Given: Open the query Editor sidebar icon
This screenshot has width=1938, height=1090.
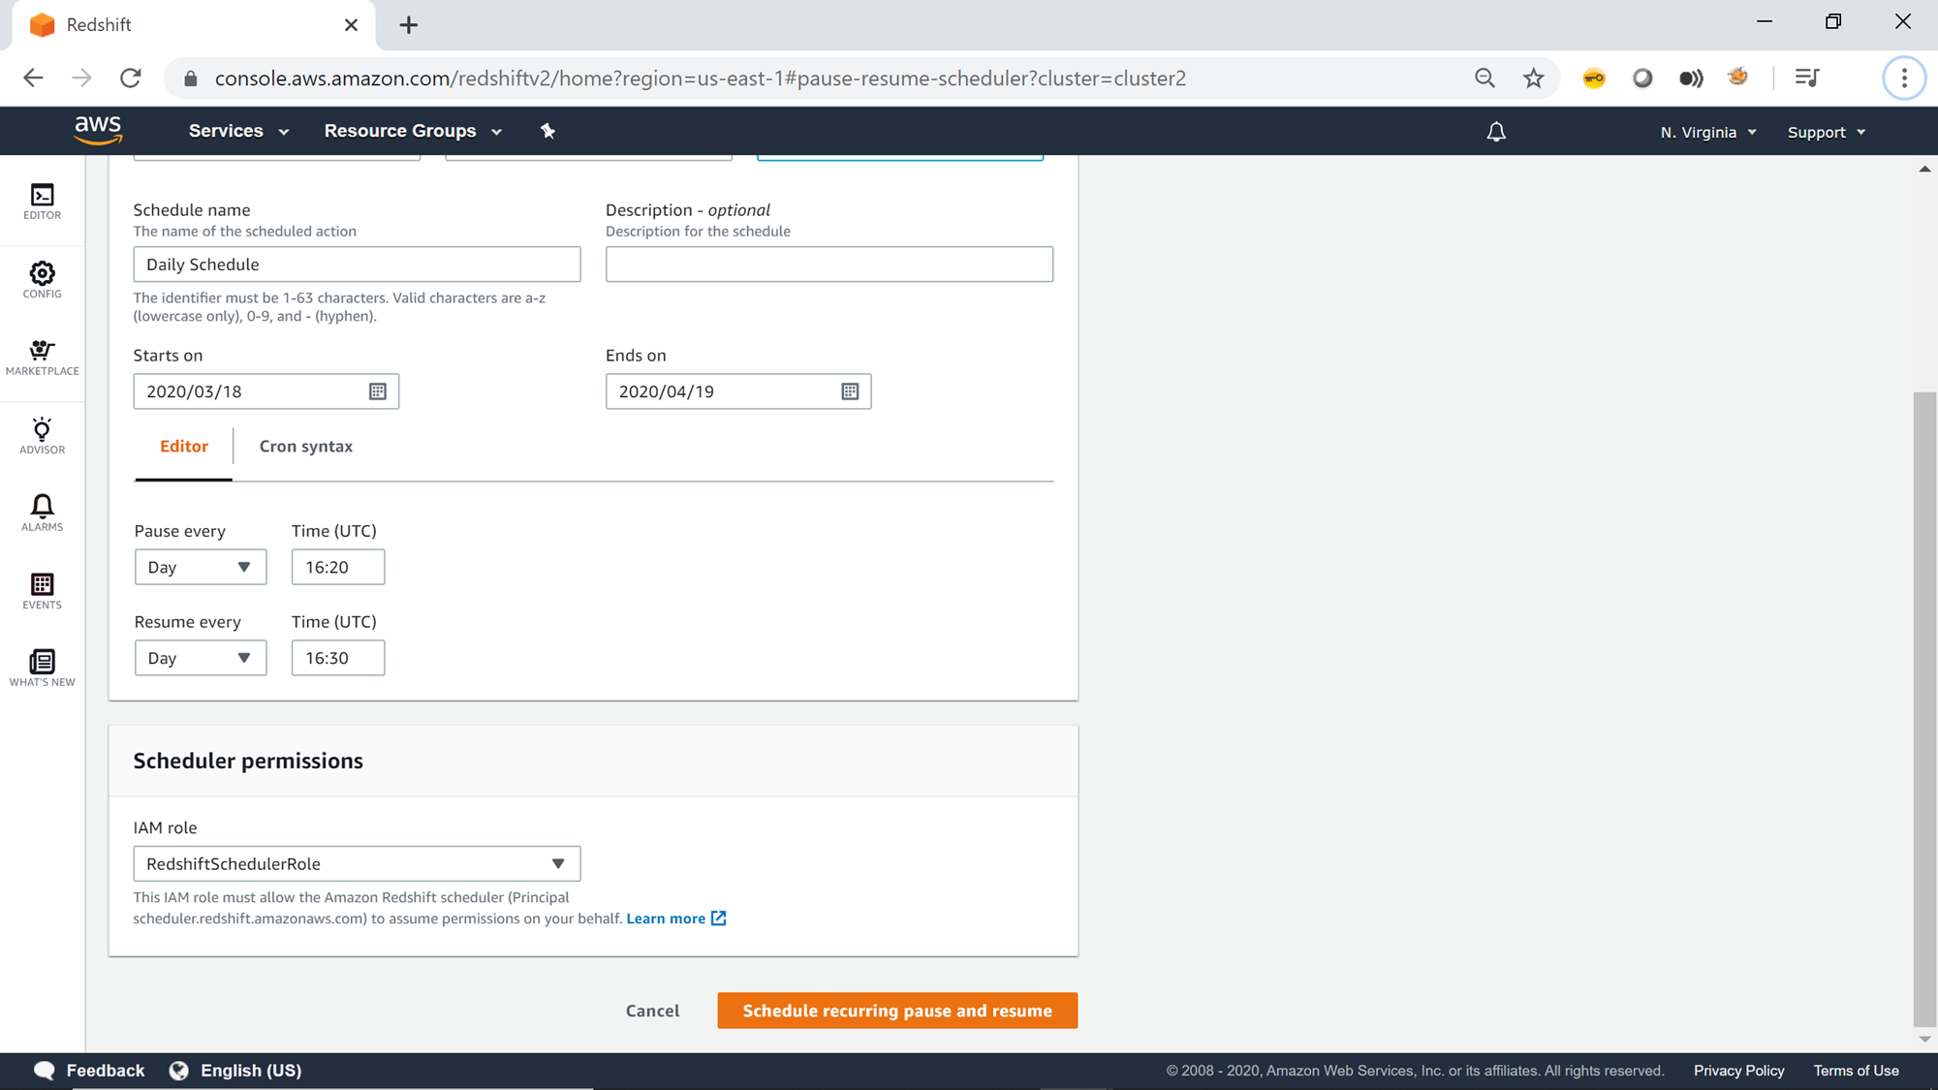Looking at the screenshot, I should pos(42,201).
